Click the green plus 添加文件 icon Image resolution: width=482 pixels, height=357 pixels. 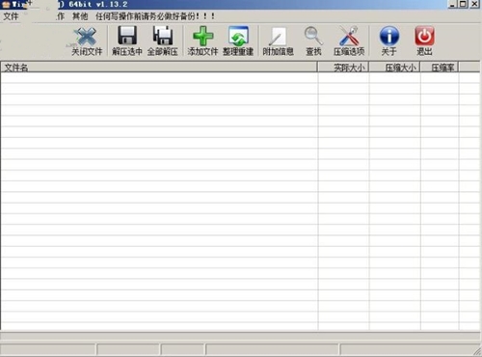click(202, 36)
